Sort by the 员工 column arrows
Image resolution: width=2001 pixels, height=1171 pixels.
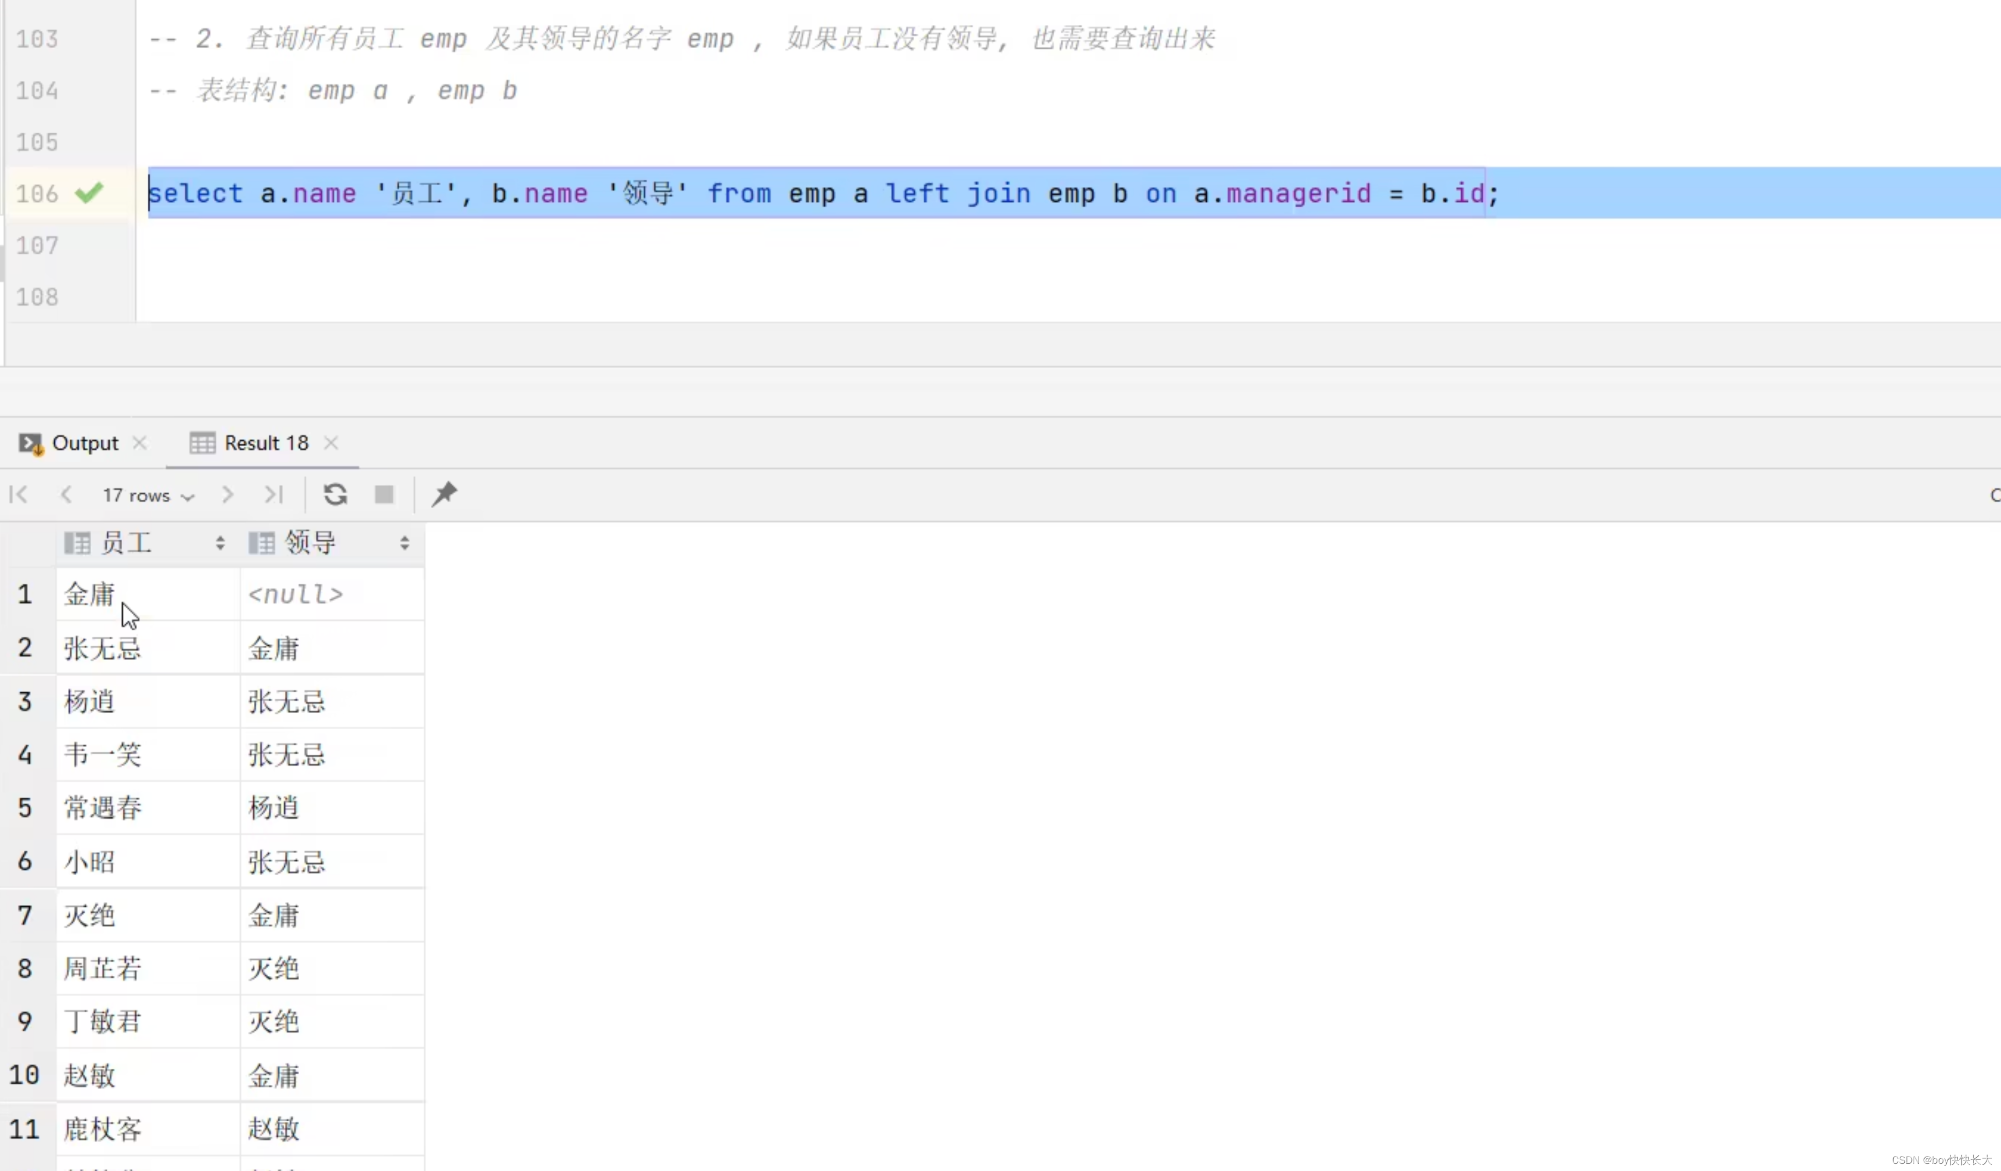click(x=220, y=543)
